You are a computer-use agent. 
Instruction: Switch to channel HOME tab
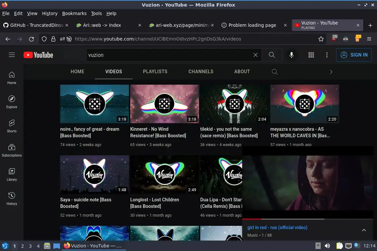(78, 72)
